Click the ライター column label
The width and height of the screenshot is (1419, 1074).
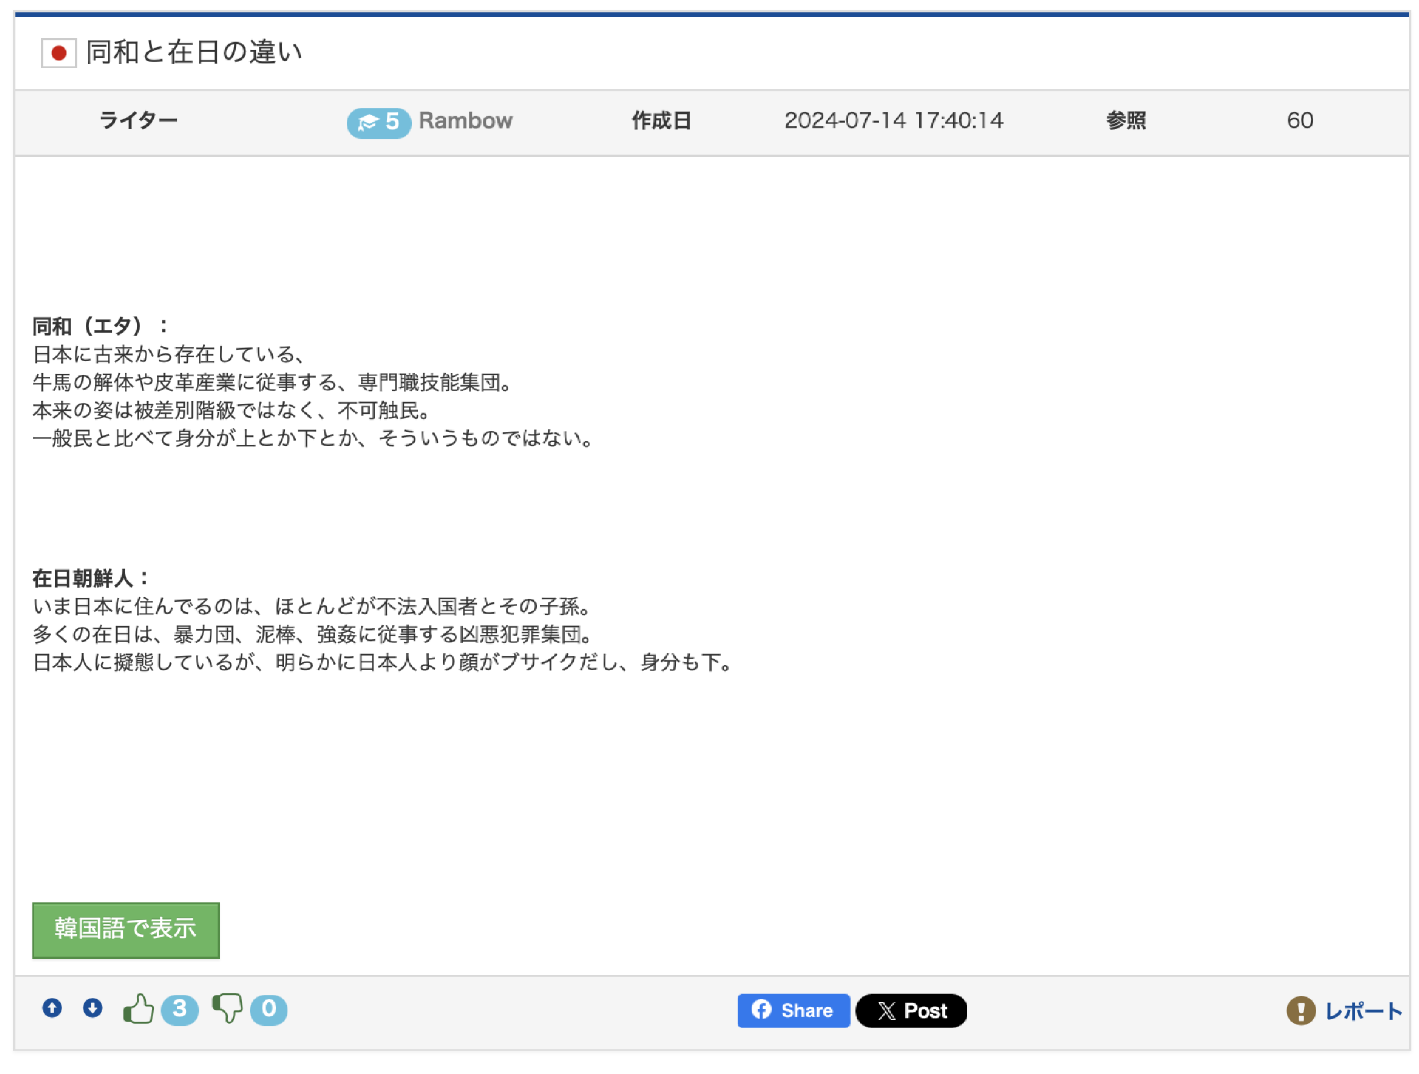point(138,120)
